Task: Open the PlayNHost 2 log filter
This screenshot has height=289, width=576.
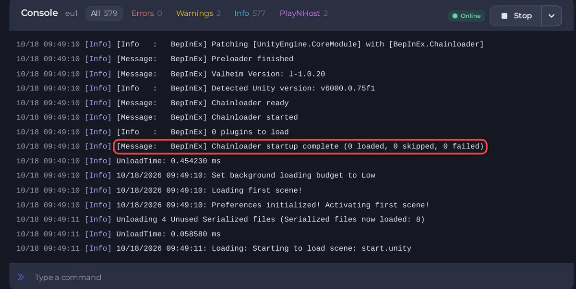Action: coord(304,13)
